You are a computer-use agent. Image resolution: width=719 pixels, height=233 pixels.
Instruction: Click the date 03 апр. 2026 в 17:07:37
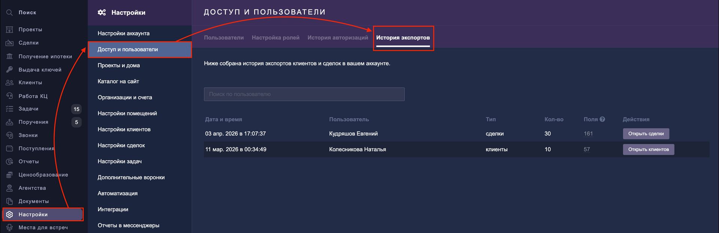point(236,134)
